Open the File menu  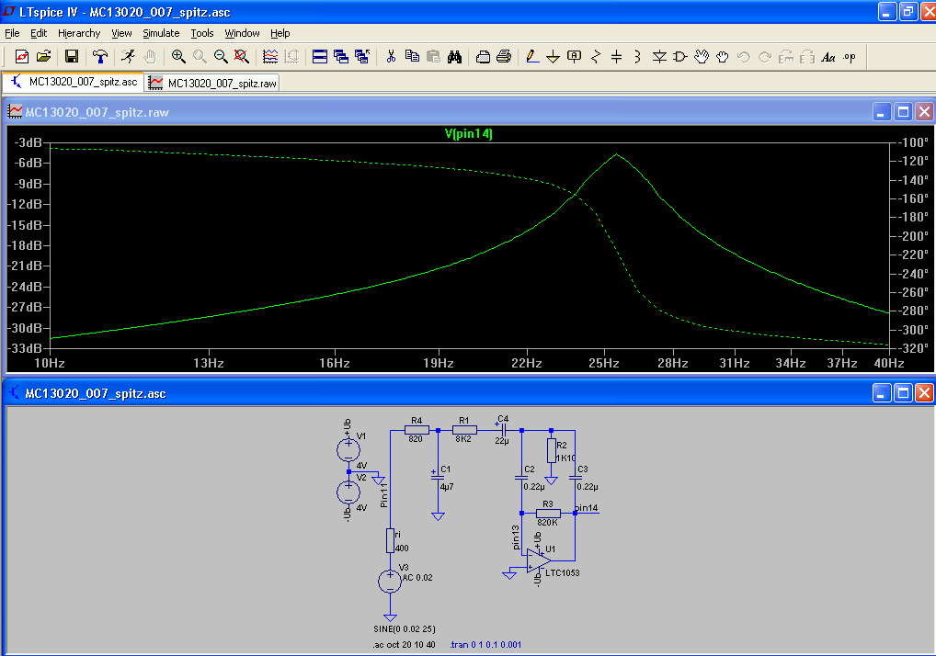pyautogui.click(x=12, y=33)
